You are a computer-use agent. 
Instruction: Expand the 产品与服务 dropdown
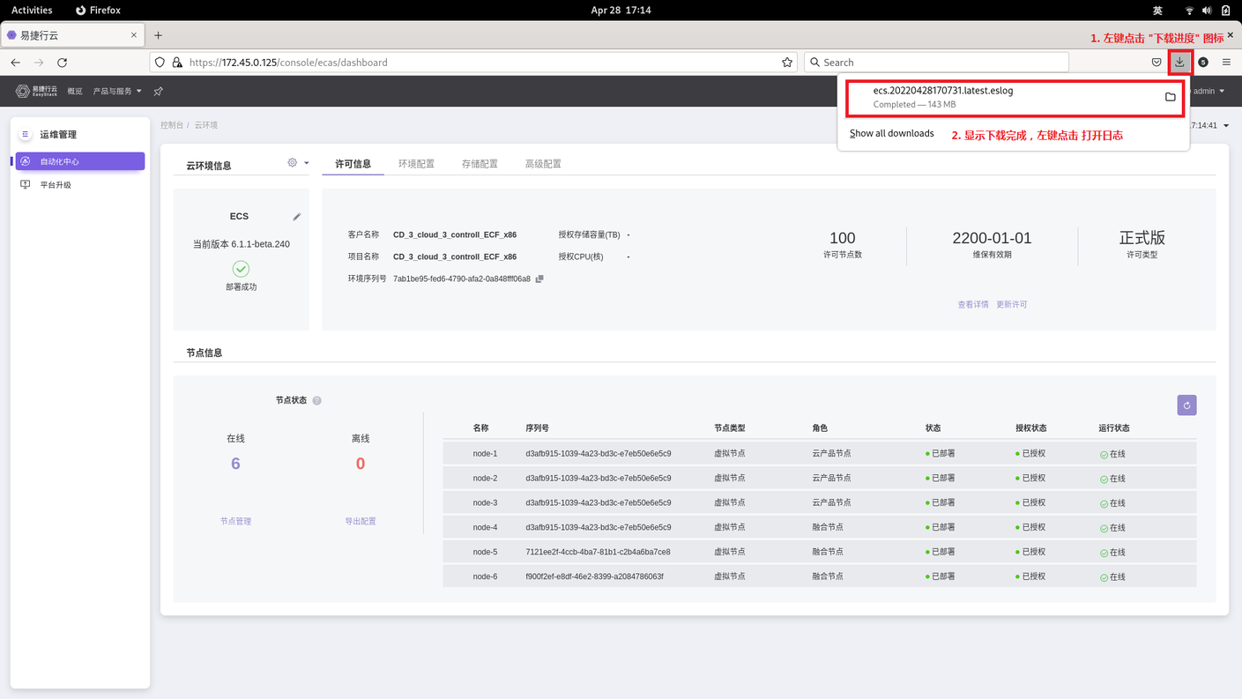pos(117,92)
